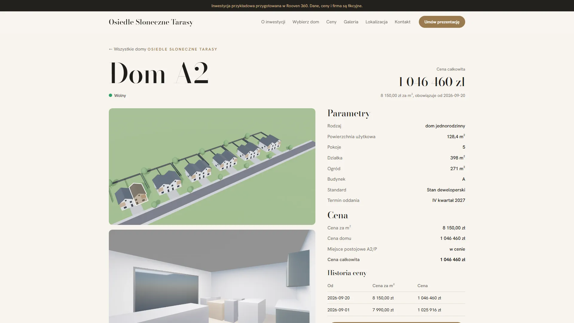Viewport: 574px width, 323px height.
Task: Click the interior room render image
Action: [212, 276]
